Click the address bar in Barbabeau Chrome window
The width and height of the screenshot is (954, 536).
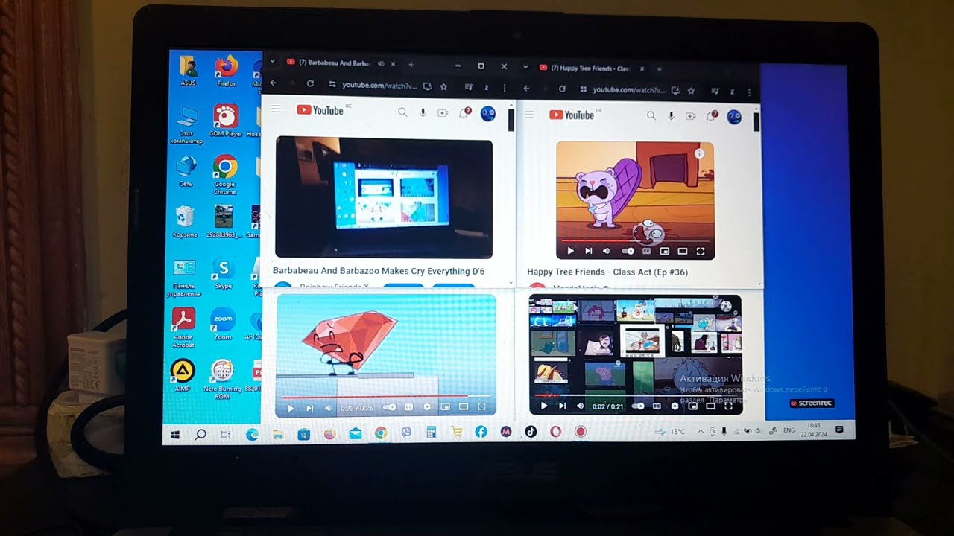[380, 86]
